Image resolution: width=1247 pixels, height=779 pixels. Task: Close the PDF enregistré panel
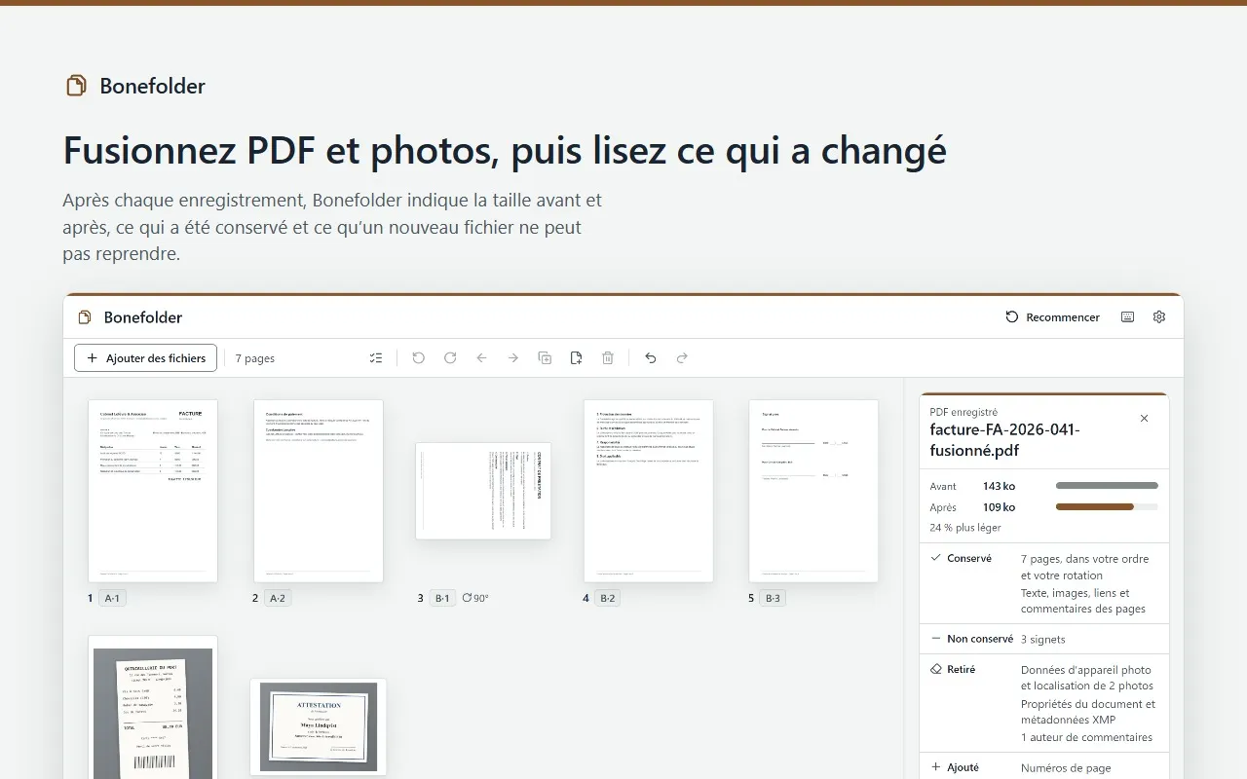click(x=1145, y=419)
